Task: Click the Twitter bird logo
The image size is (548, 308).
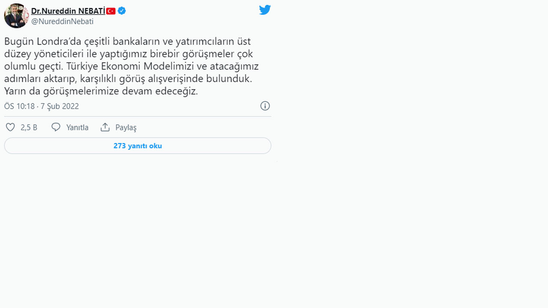Action: [x=265, y=9]
